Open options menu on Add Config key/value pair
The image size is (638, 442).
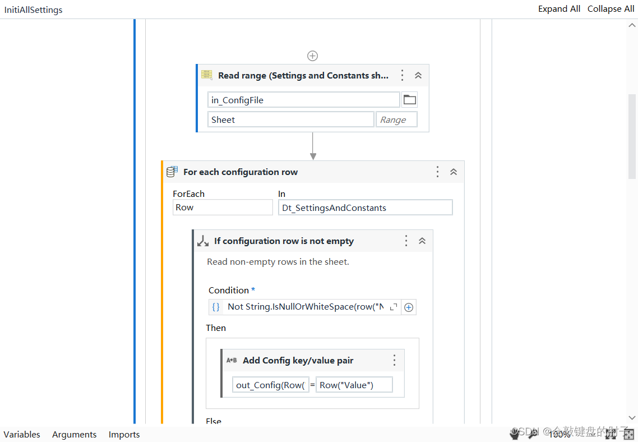tap(394, 360)
